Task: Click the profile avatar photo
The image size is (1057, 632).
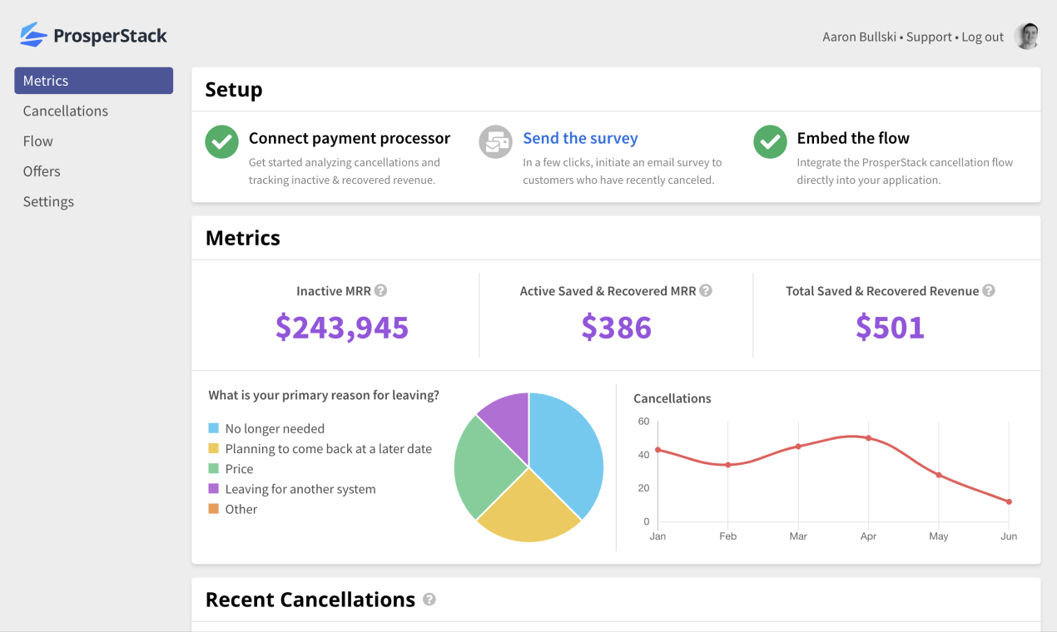Action: point(1028,36)
